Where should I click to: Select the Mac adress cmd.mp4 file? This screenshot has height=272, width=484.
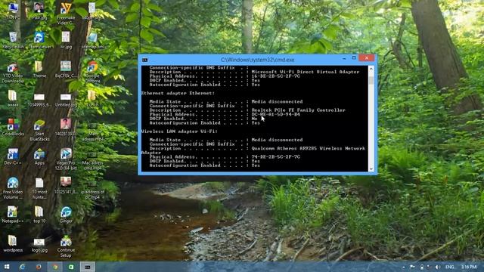pyautogui.click(x=92, y=160)
